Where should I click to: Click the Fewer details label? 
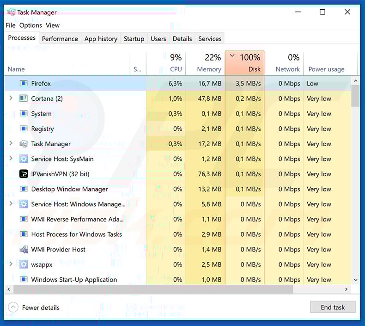[x=41, y=308]
